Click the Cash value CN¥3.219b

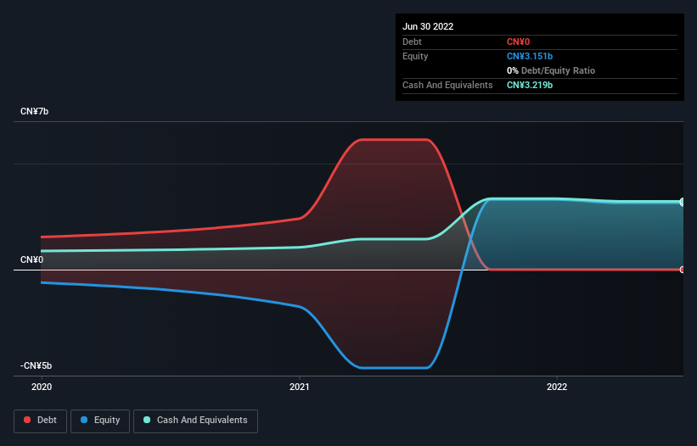(x=530, y=85)
